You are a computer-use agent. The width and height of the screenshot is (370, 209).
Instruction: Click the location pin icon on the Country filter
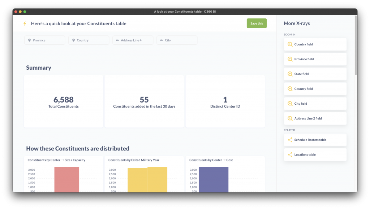click(73, 40)
